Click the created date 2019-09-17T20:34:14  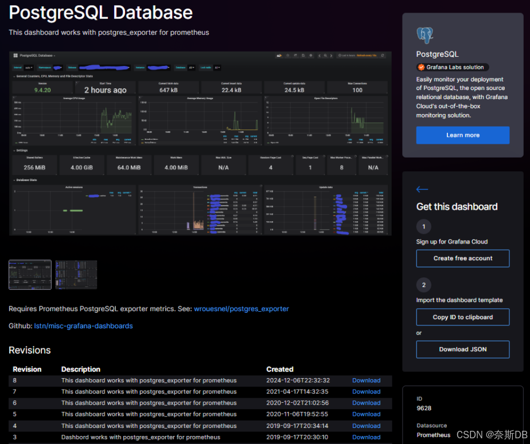point(297,426)
